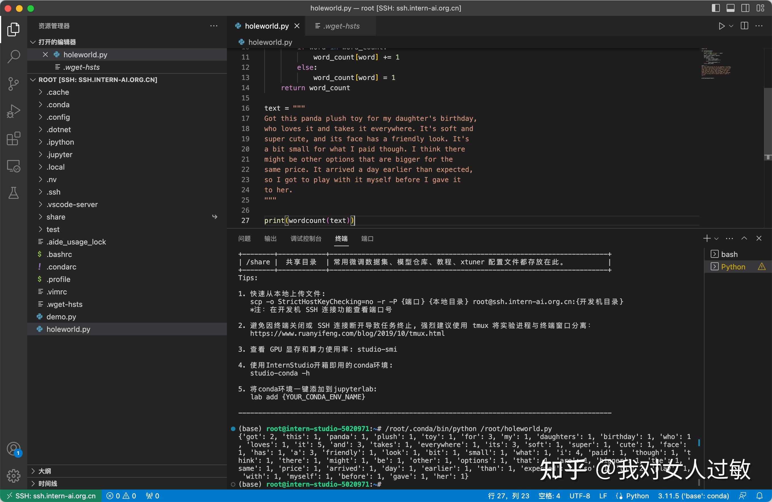
Task: Open the Remote Explorer view
Action: point(13,166)
